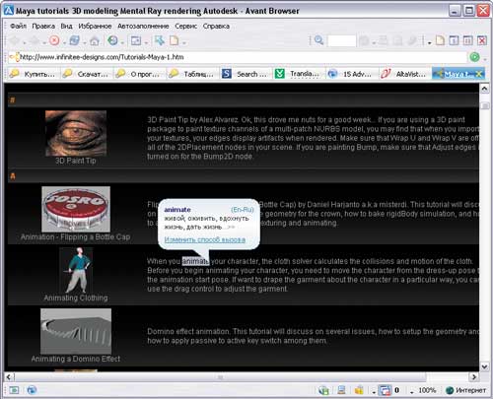Click the green Go button beside address bar
Image resolution: width=493 pixels, height=399 pixels.
[x=474, y=57]
